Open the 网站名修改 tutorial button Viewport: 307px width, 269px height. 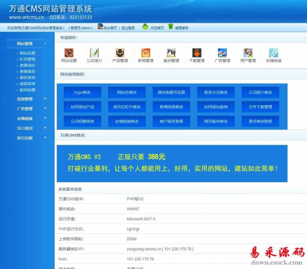coord(127,92)
